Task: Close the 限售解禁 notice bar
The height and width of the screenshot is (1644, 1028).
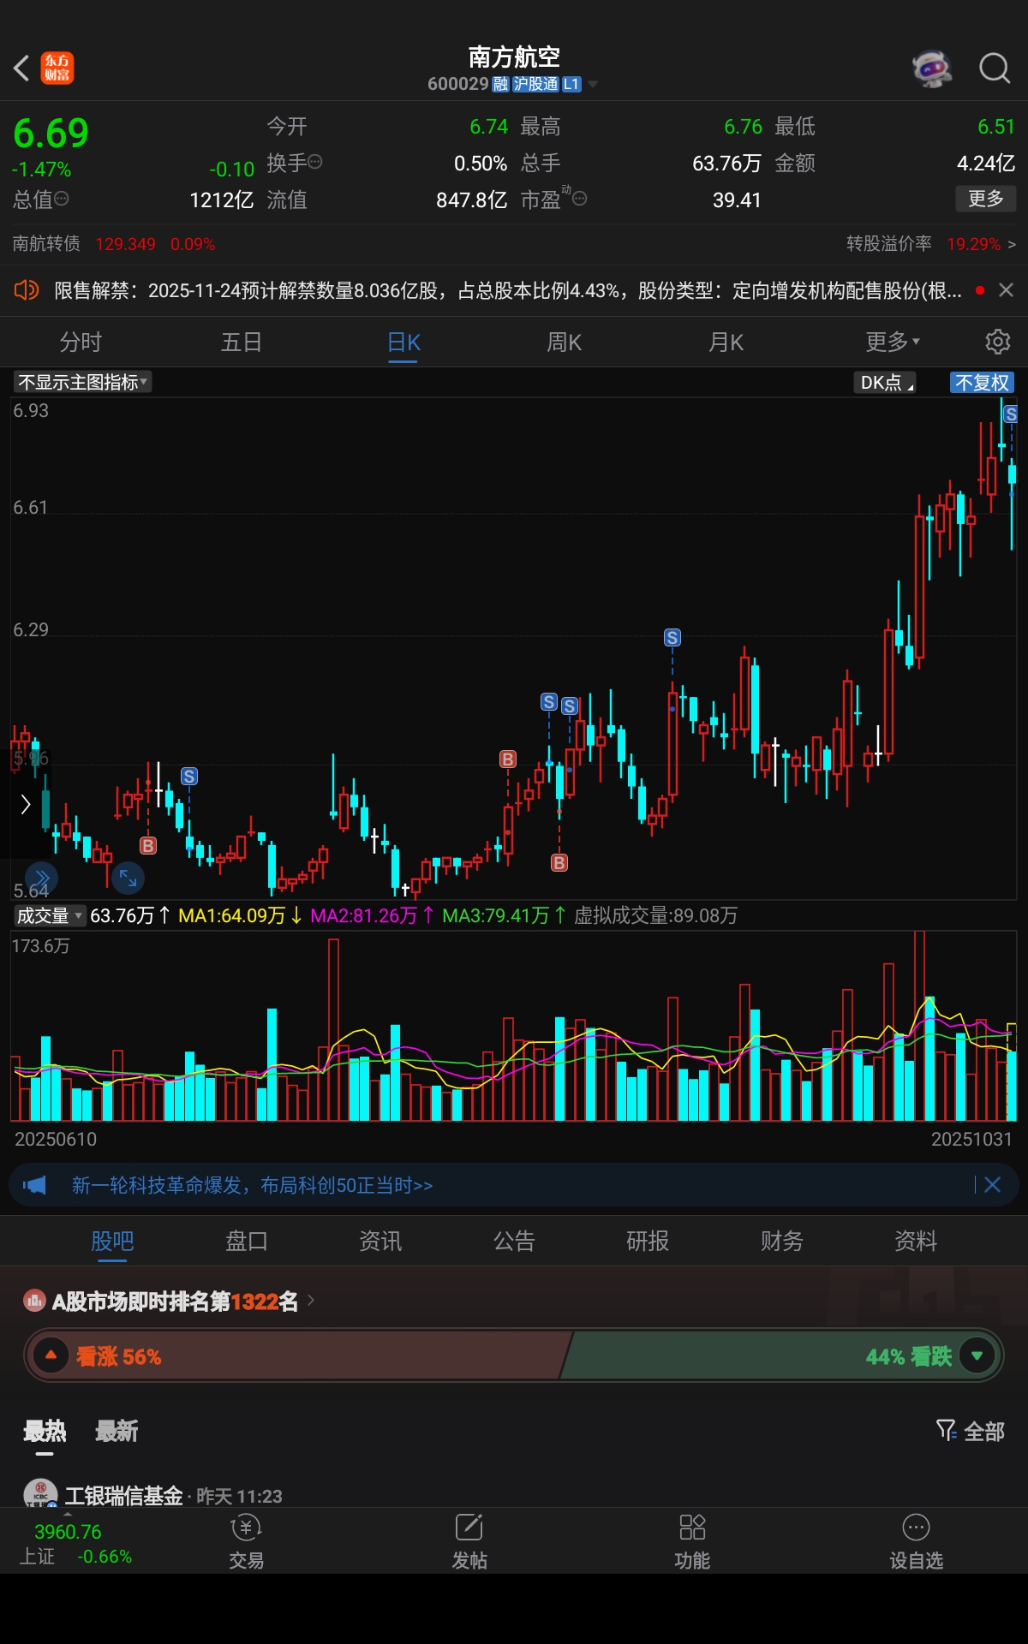Action: tap(1007, 290)
